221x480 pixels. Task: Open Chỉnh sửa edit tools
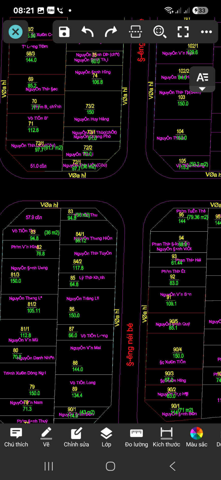pos(76,437)
